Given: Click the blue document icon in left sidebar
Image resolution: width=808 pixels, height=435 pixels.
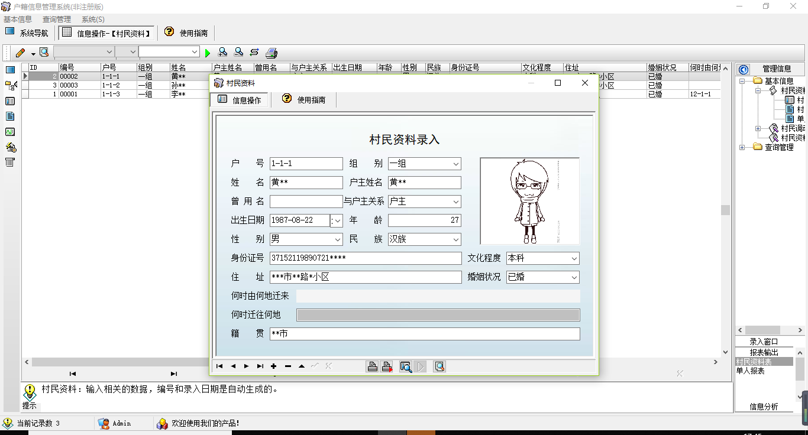Looking at the screenshot, I should (x=10, y=116).
